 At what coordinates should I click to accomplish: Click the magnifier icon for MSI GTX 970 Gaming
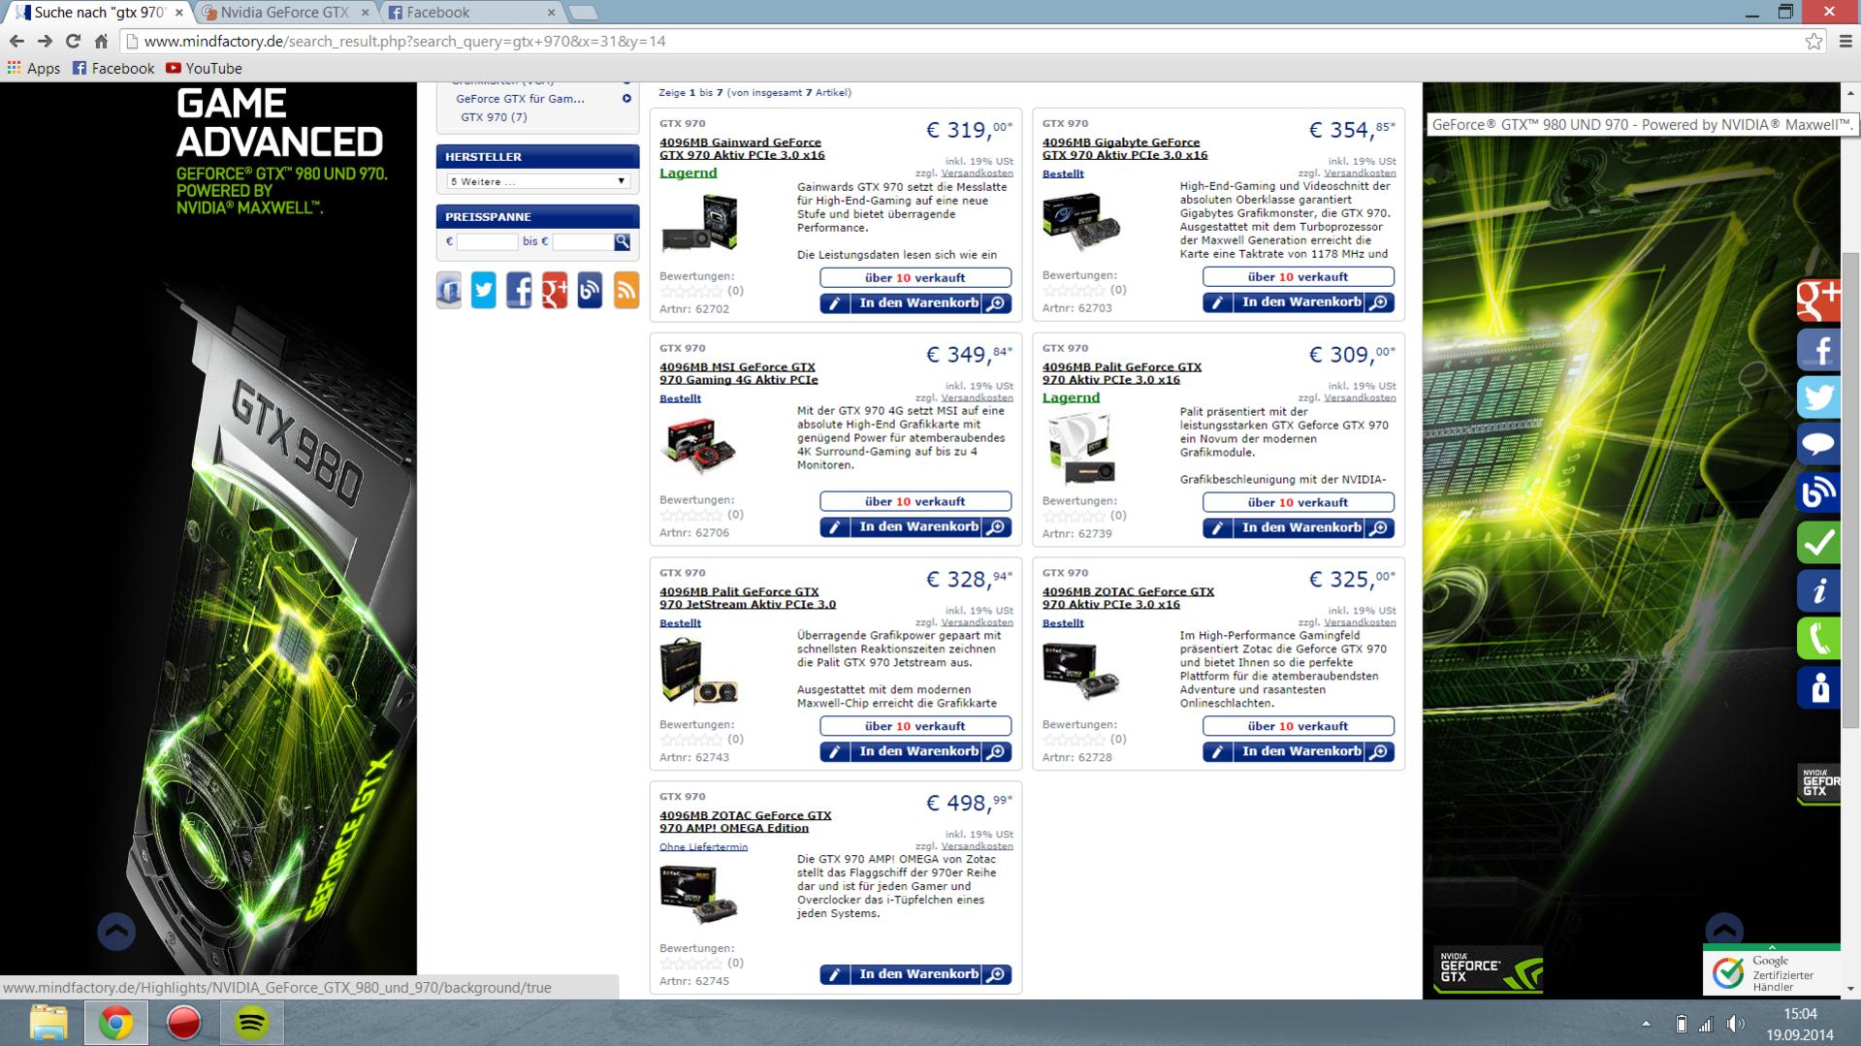click(x=996, y=527)
